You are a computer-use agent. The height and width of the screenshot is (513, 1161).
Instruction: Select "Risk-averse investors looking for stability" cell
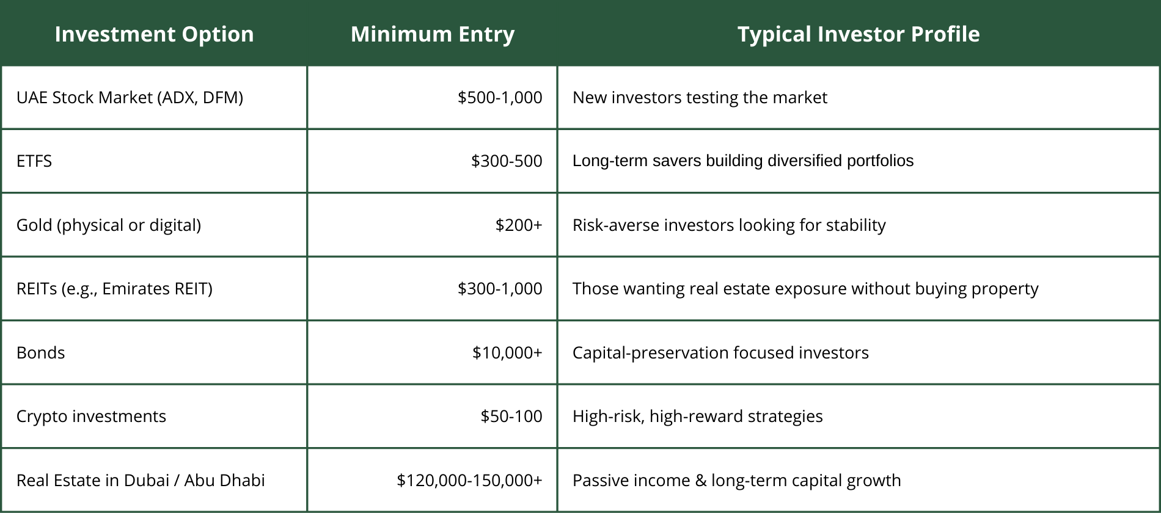click(729, 225)
